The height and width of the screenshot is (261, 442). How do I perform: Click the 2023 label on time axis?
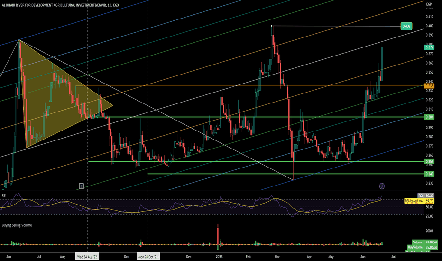pyautogui.click(x=219, y=257)
